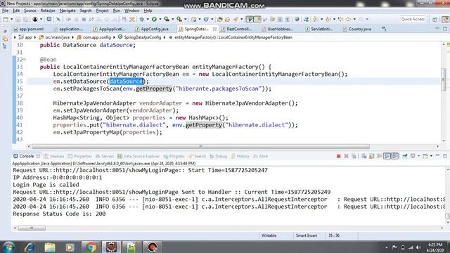Open the Show List overflow tabs icon

pos(384,29)
